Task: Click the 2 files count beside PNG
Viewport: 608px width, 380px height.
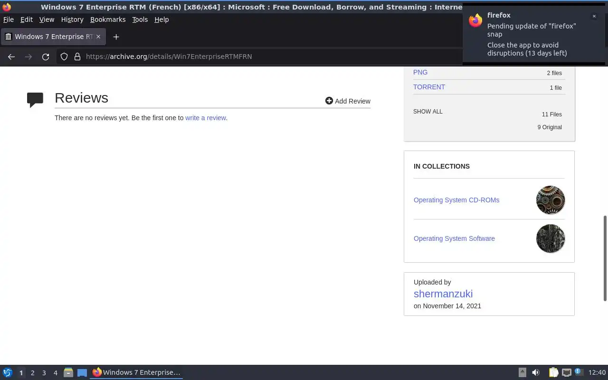Action: point(554,73)
